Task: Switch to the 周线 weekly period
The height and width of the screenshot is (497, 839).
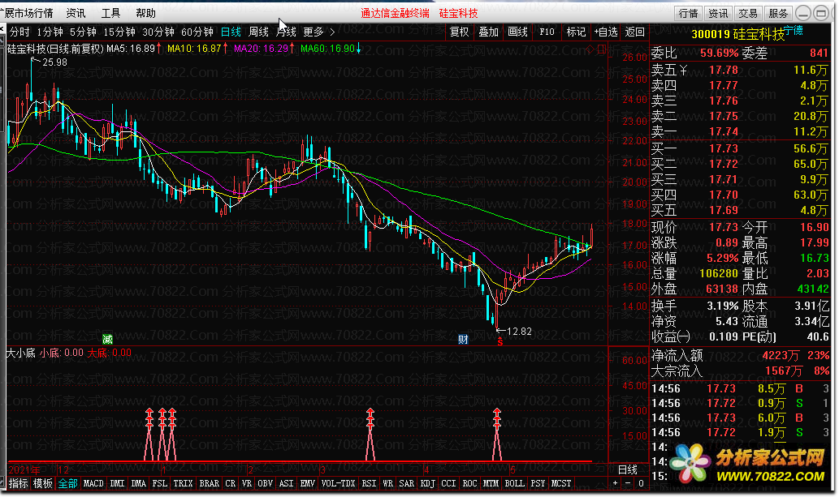Action: 258,32
